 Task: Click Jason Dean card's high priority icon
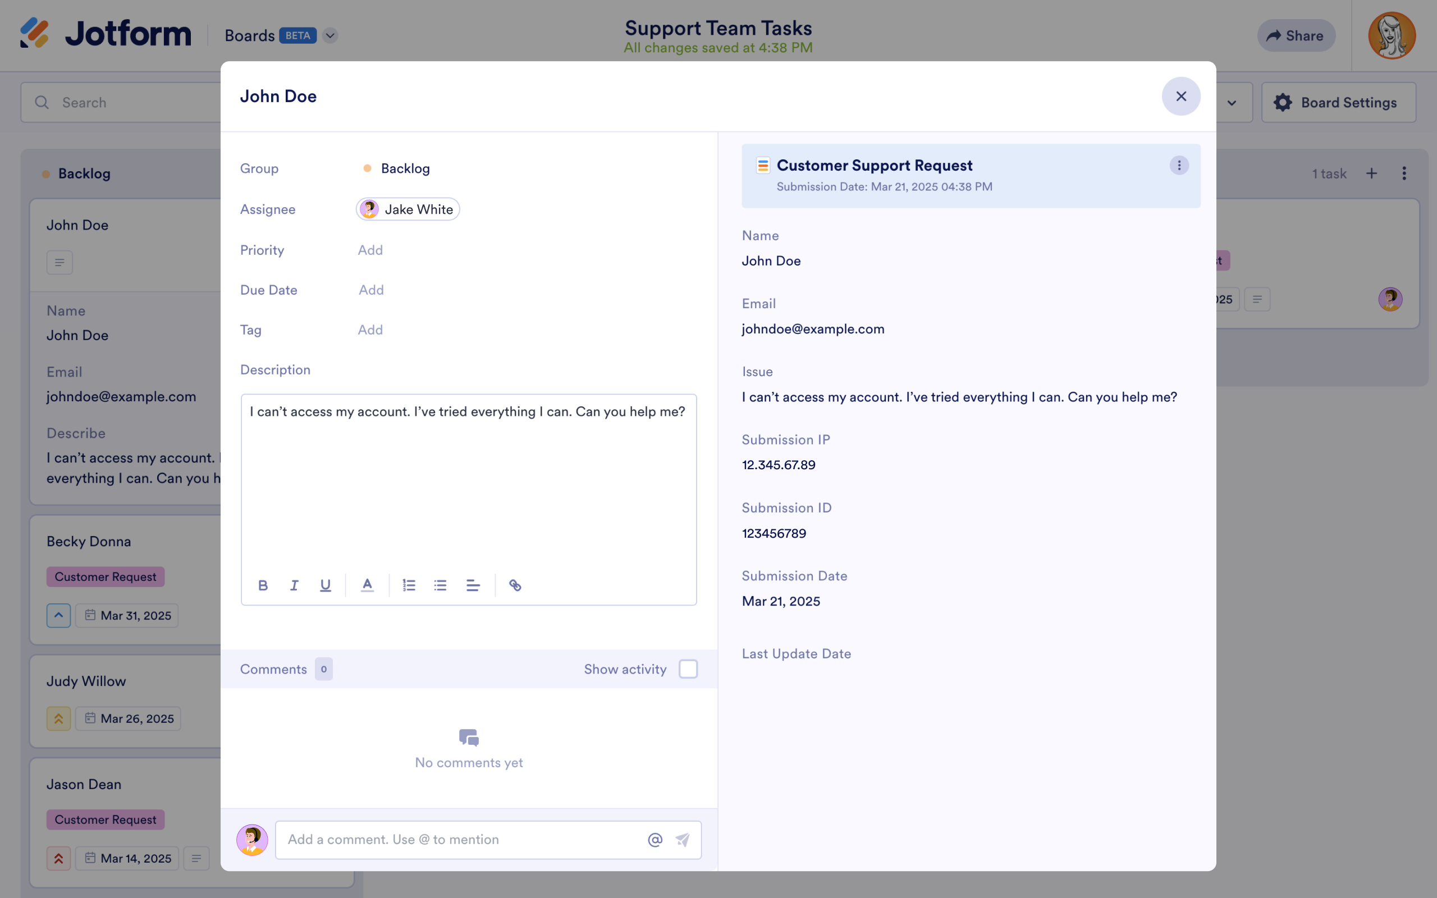[x=59, y=858]
